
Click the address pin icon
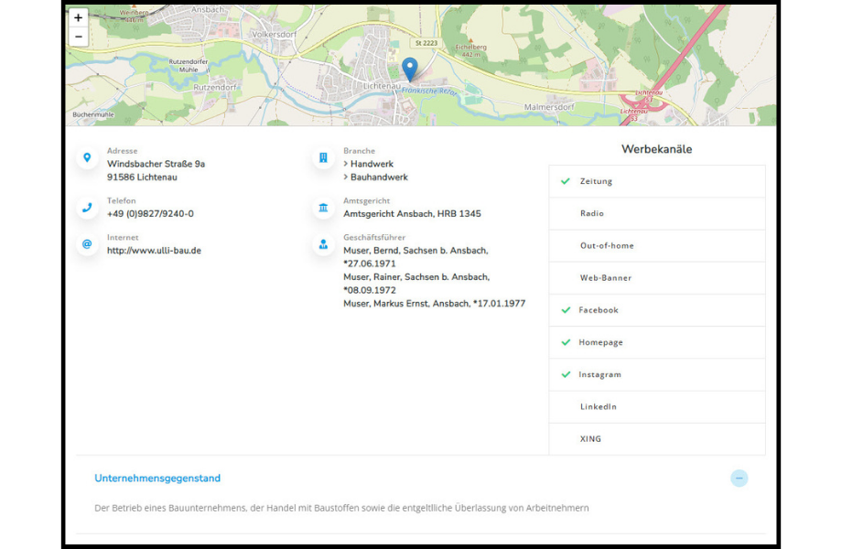[x=87, y=157]
